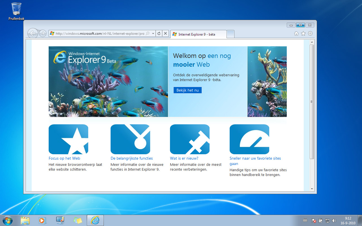Maximize the Internet Explorer window
The image size is (362, 226).
(300, 25)
